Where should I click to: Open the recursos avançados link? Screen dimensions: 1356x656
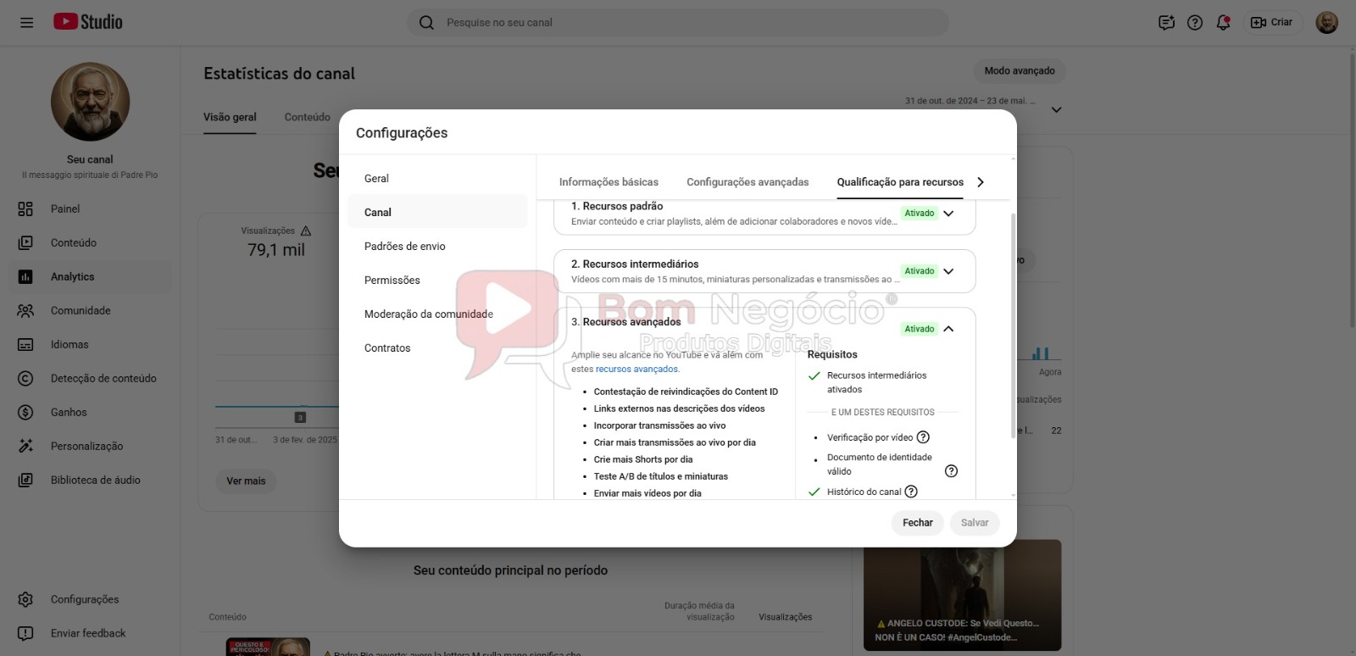pos(636,370)
